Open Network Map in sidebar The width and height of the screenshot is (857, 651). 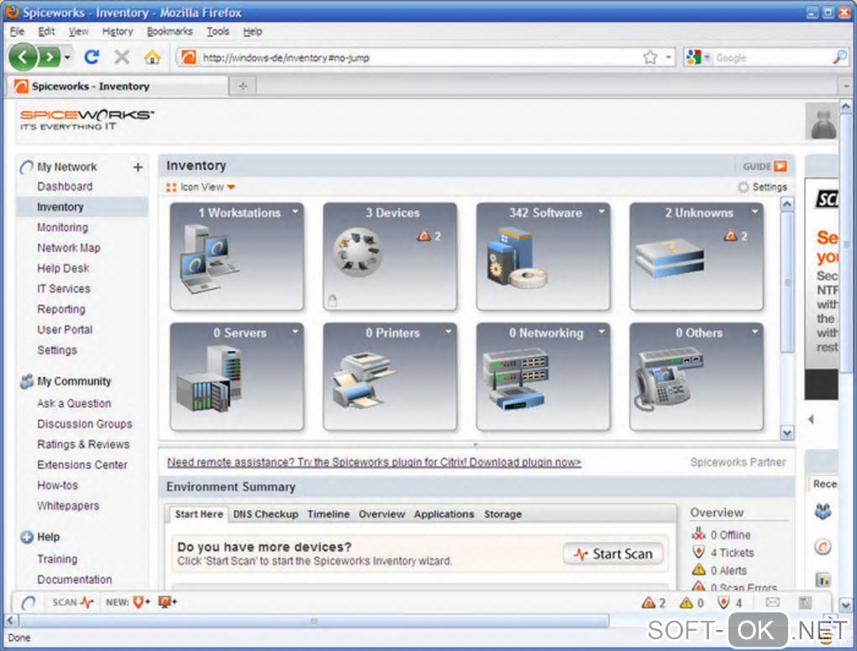tap(68, 248)
